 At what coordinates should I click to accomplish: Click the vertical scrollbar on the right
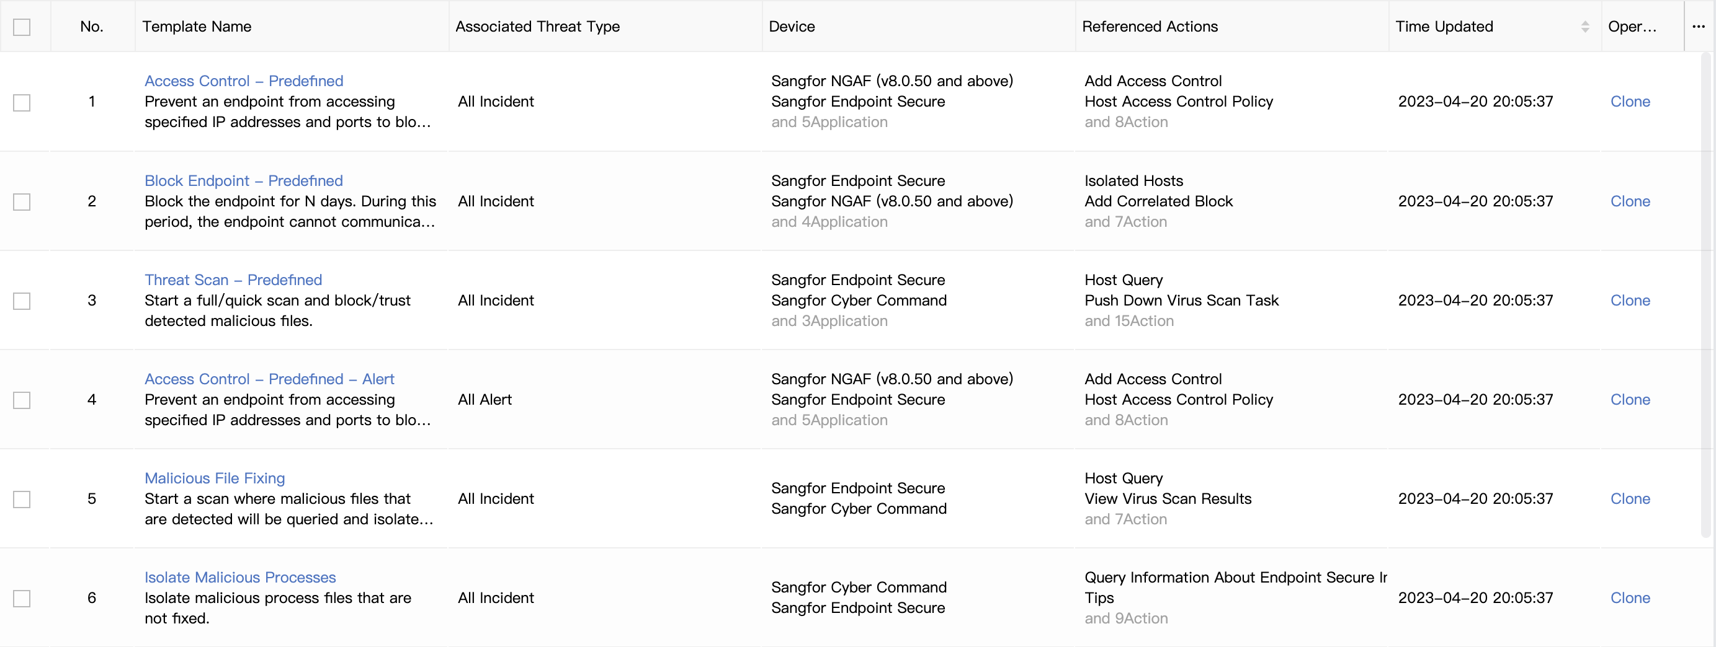coord(1705,293)
